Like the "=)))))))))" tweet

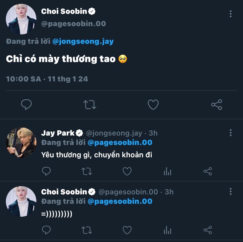click(127, 230)
